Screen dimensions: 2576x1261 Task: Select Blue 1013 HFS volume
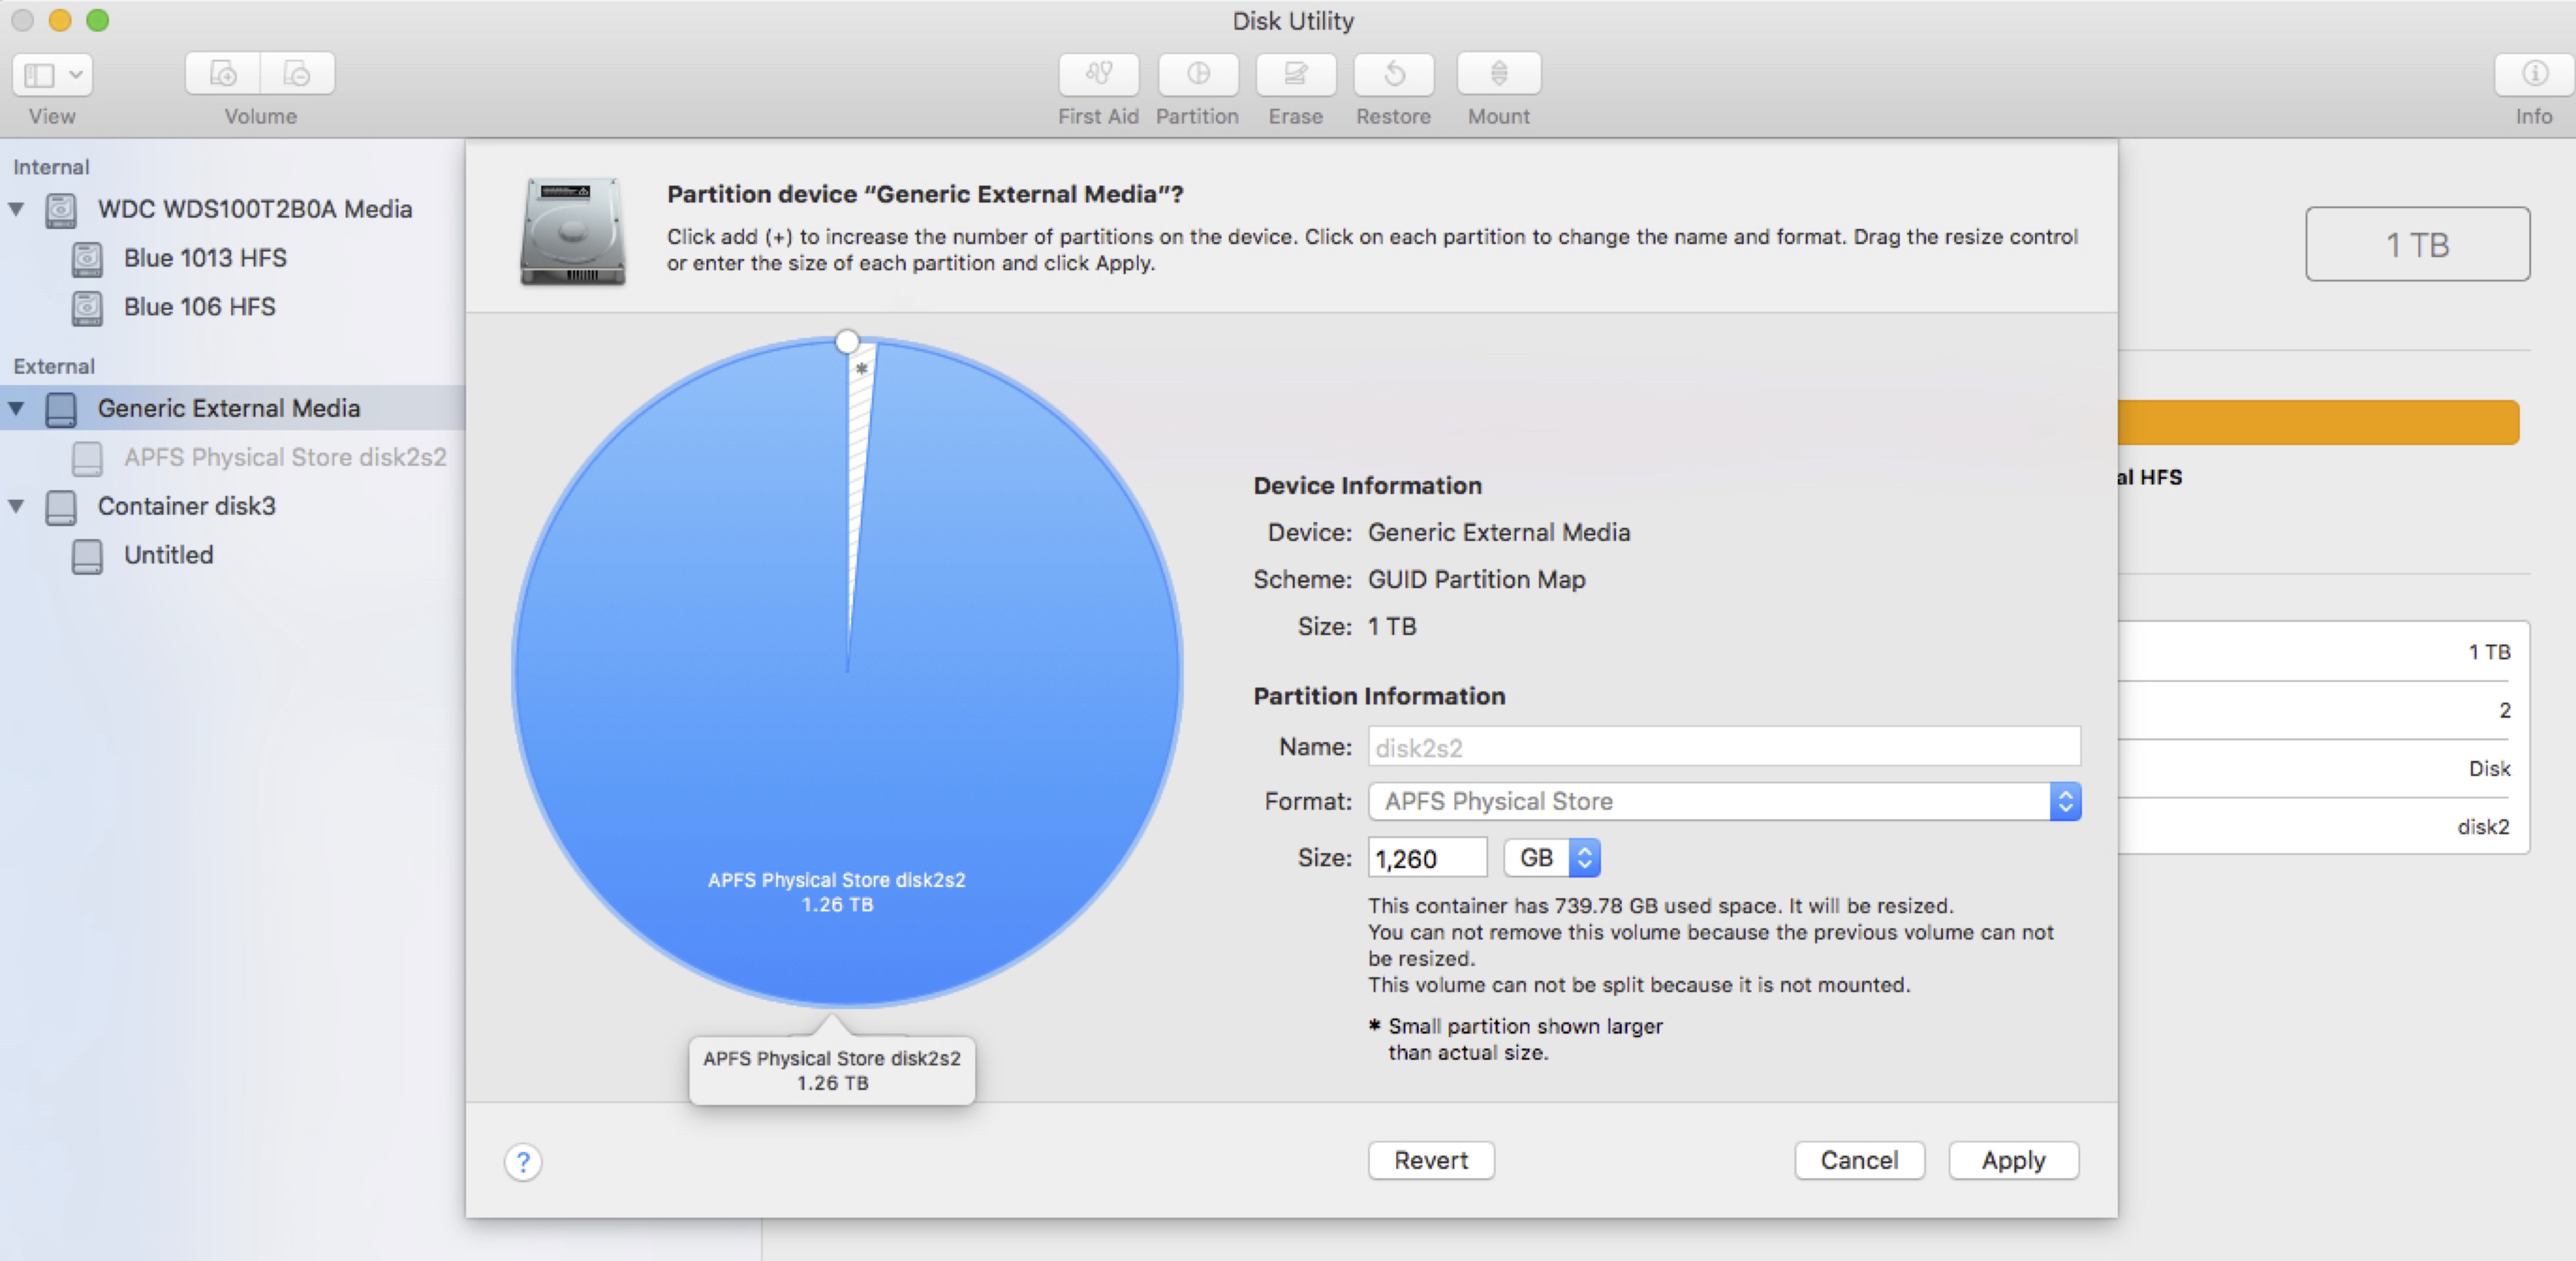tap(205, 258)
